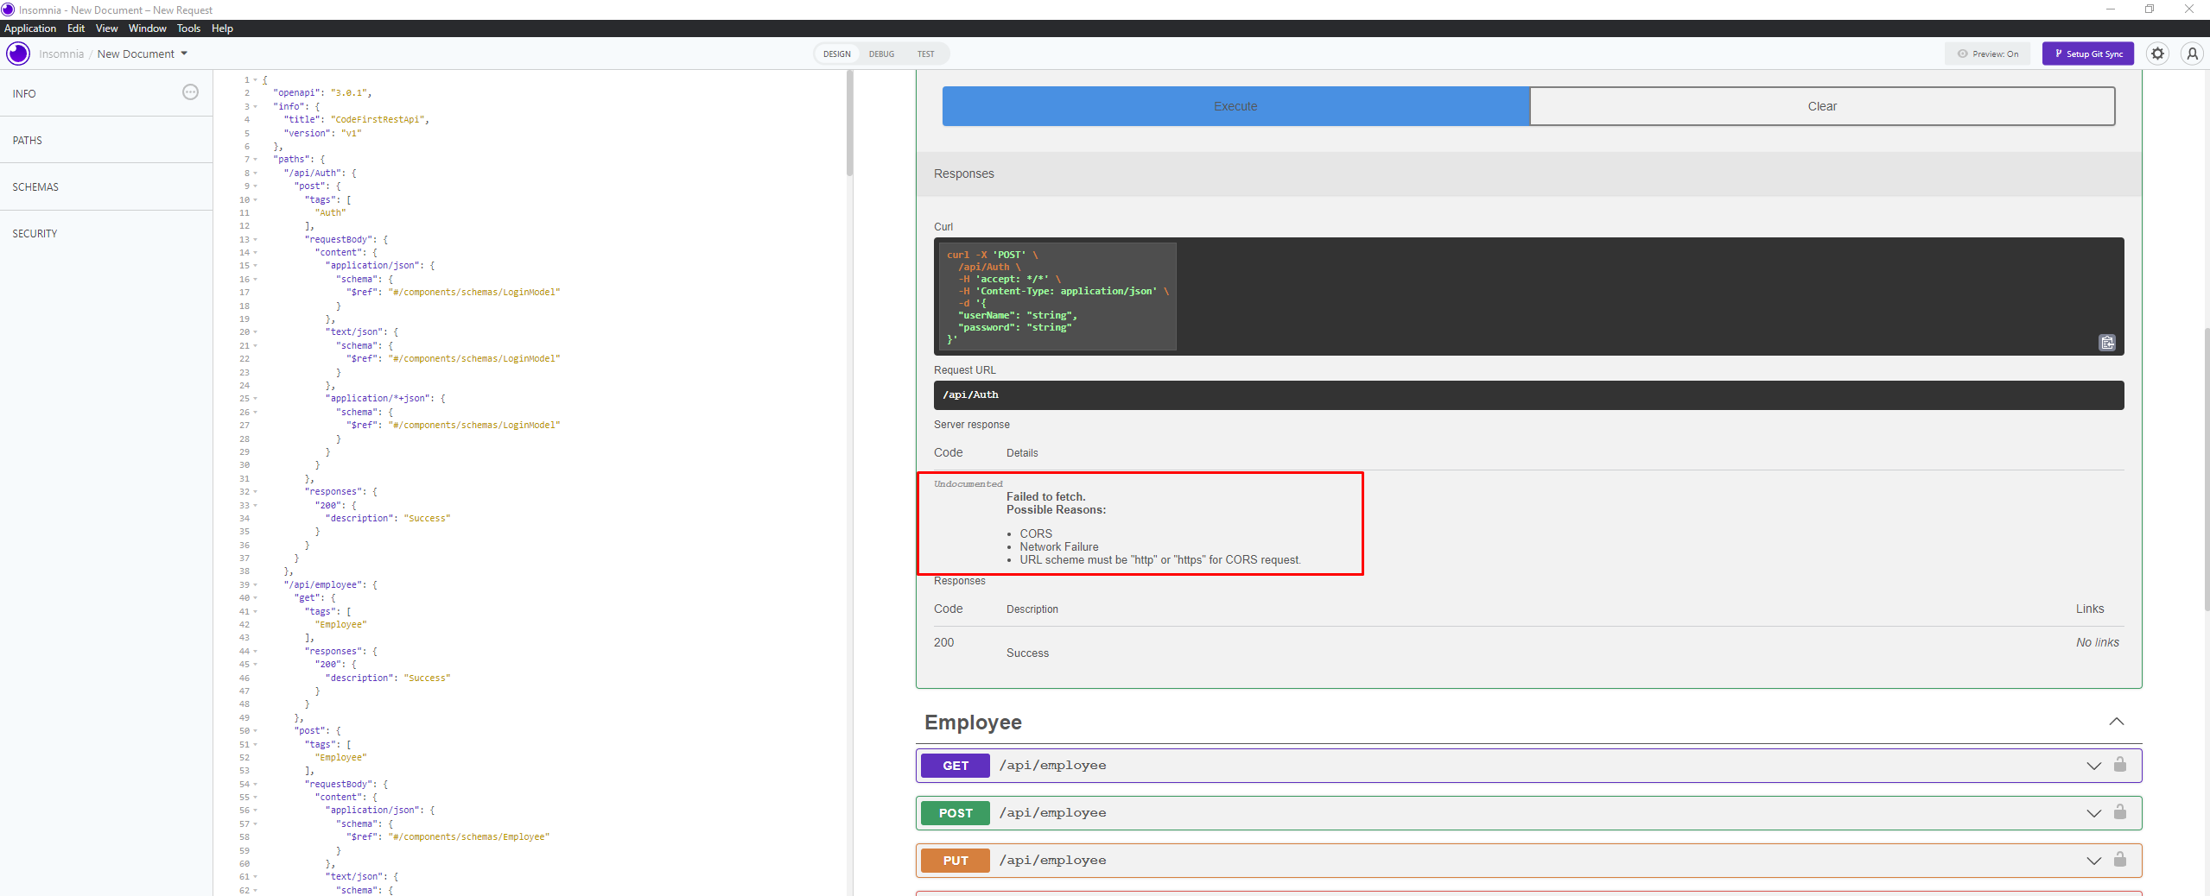Open the View menu

click(106, 28)
